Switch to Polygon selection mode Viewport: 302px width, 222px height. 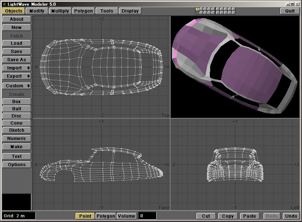point(106,216)
